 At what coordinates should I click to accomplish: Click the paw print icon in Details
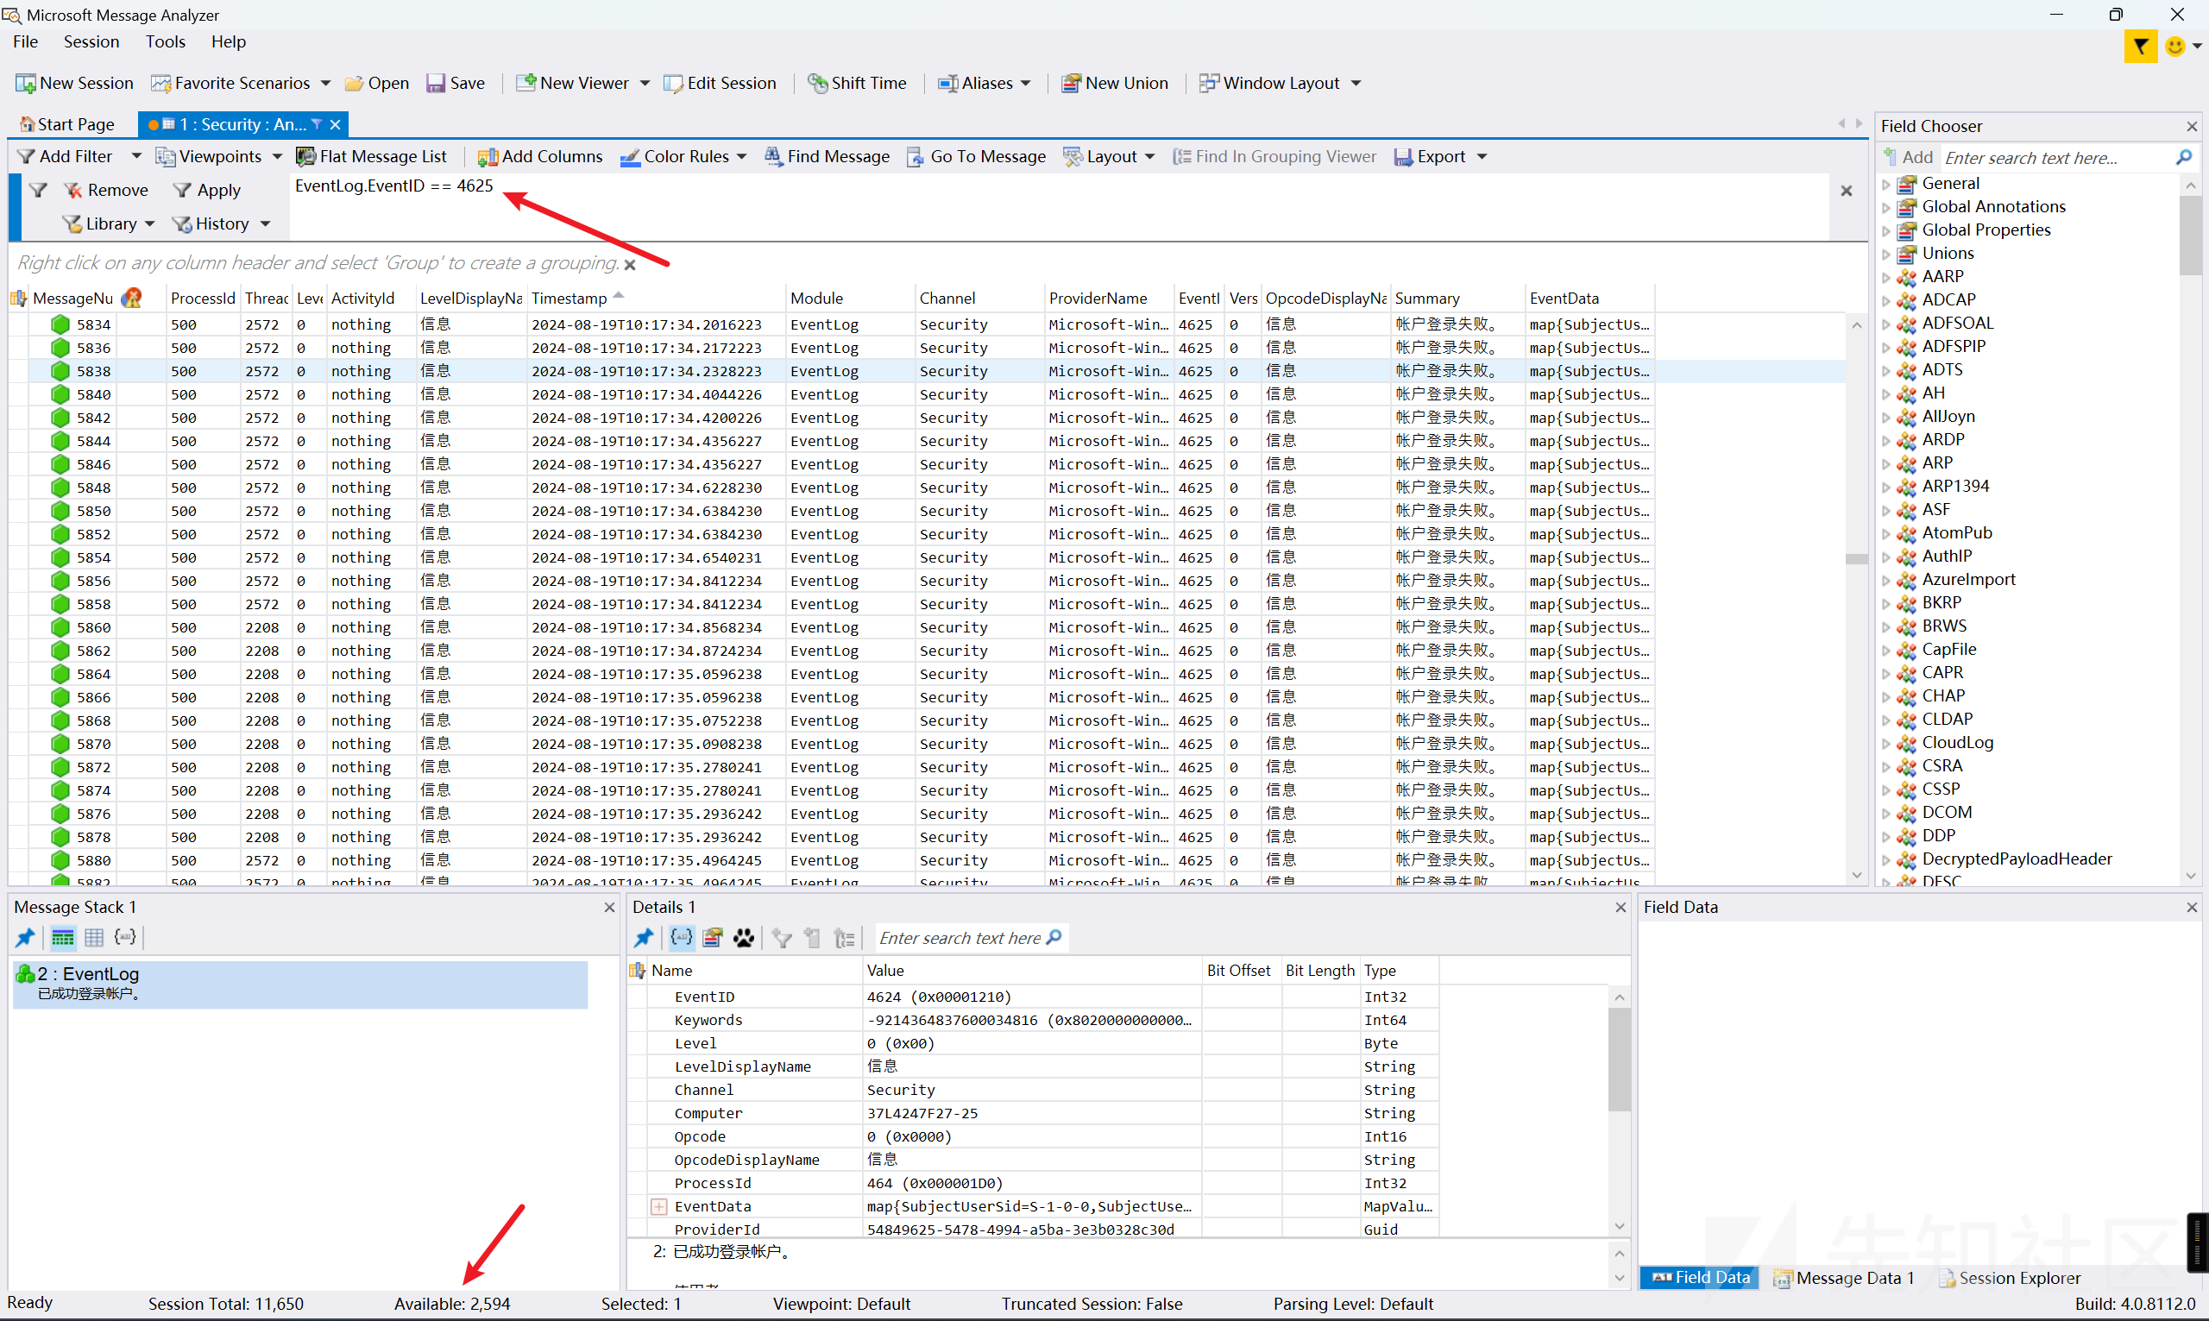point(744,937)
